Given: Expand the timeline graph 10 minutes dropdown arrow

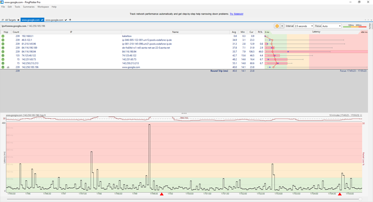Looking at the screenshot, I should pyautogui.click(x=361, y=115).
